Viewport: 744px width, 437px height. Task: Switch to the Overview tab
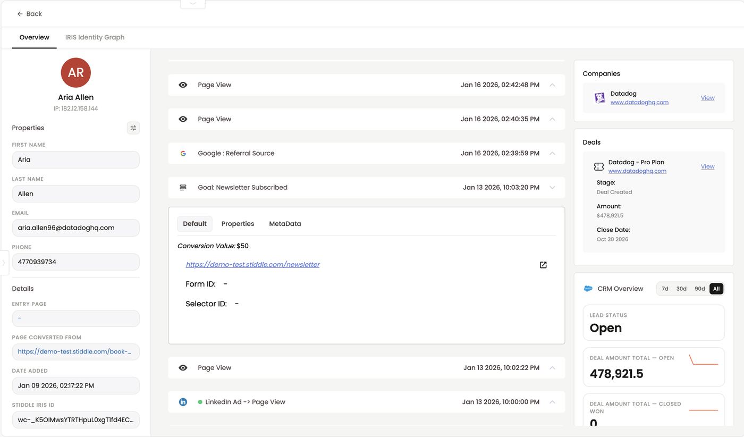tap(35, 37)
